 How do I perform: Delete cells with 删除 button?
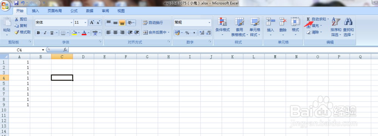[x=283, y=26]
